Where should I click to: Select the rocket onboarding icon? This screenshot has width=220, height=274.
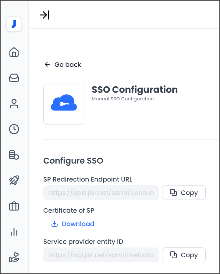(14, 180)
